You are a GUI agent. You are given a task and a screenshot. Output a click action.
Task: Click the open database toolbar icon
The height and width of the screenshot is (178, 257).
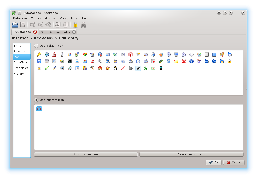[x=15, y=25]
